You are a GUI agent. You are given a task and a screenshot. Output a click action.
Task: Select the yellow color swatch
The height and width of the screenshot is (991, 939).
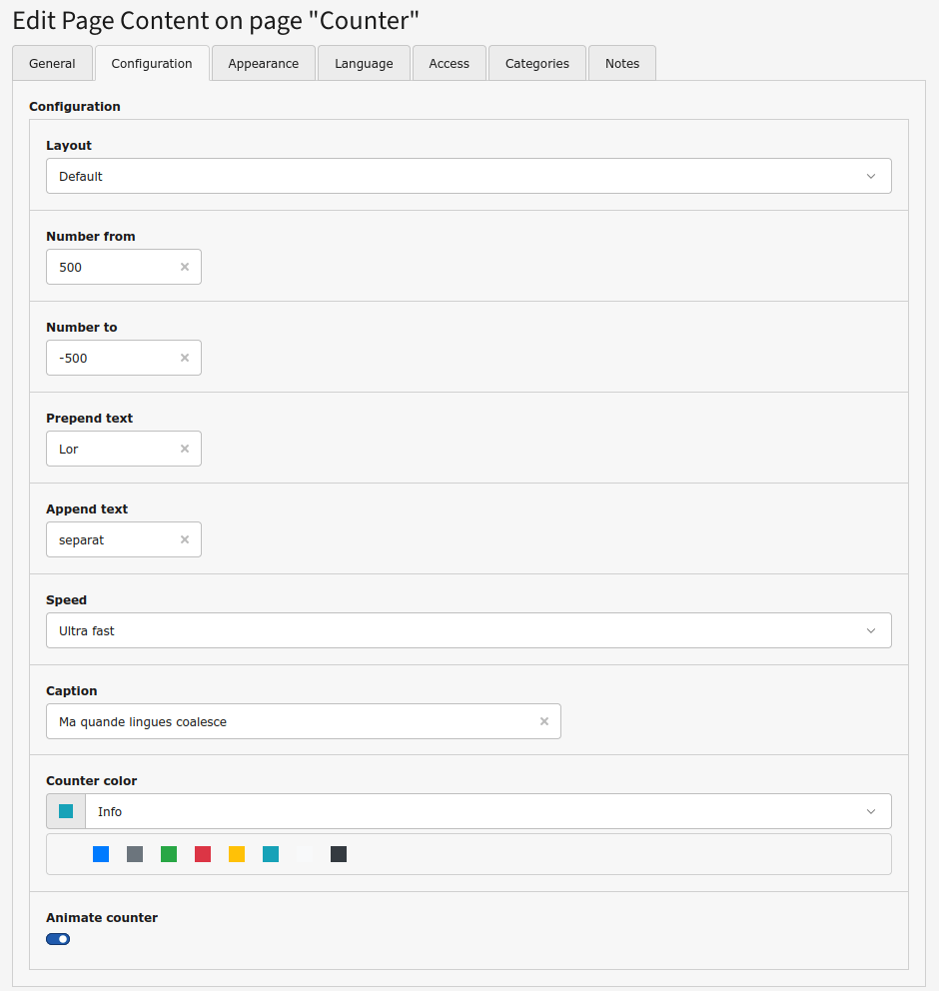pos(237,854)
